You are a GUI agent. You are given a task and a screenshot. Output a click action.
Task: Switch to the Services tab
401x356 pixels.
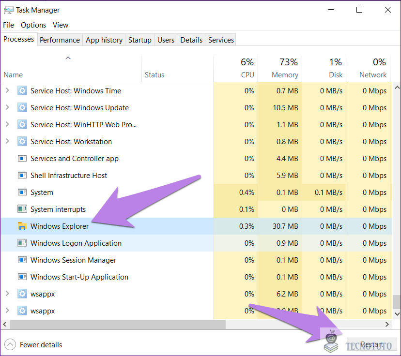(x=221, y=40)
